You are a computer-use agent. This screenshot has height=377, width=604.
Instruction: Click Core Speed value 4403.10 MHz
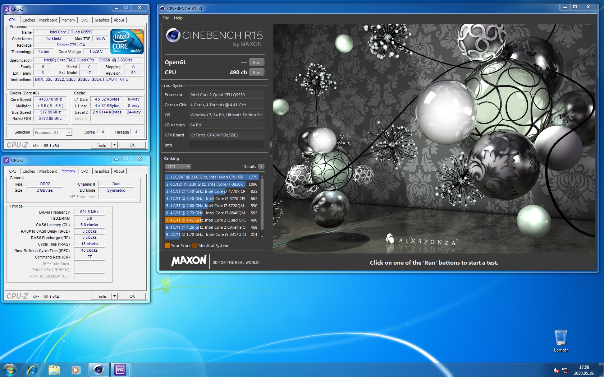(x=50, y=99)
